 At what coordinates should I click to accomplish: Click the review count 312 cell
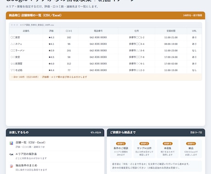(69, 64)
